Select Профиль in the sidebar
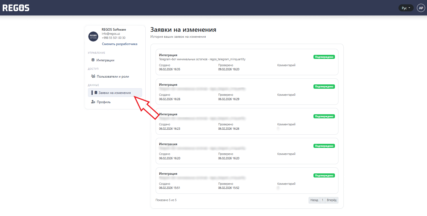 (x=103, y=102)
